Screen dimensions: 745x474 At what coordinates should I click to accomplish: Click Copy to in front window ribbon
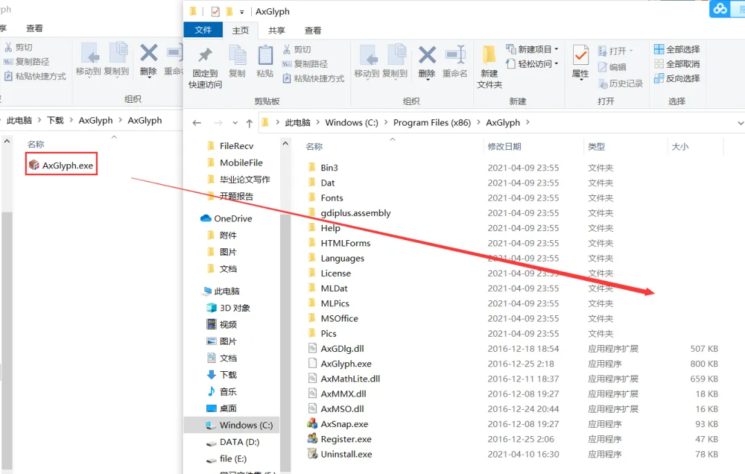tap(395, 62)
